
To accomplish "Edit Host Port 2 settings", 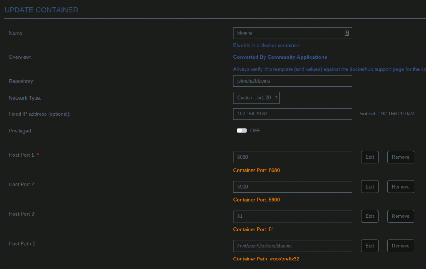I will [x=369, y=187].
